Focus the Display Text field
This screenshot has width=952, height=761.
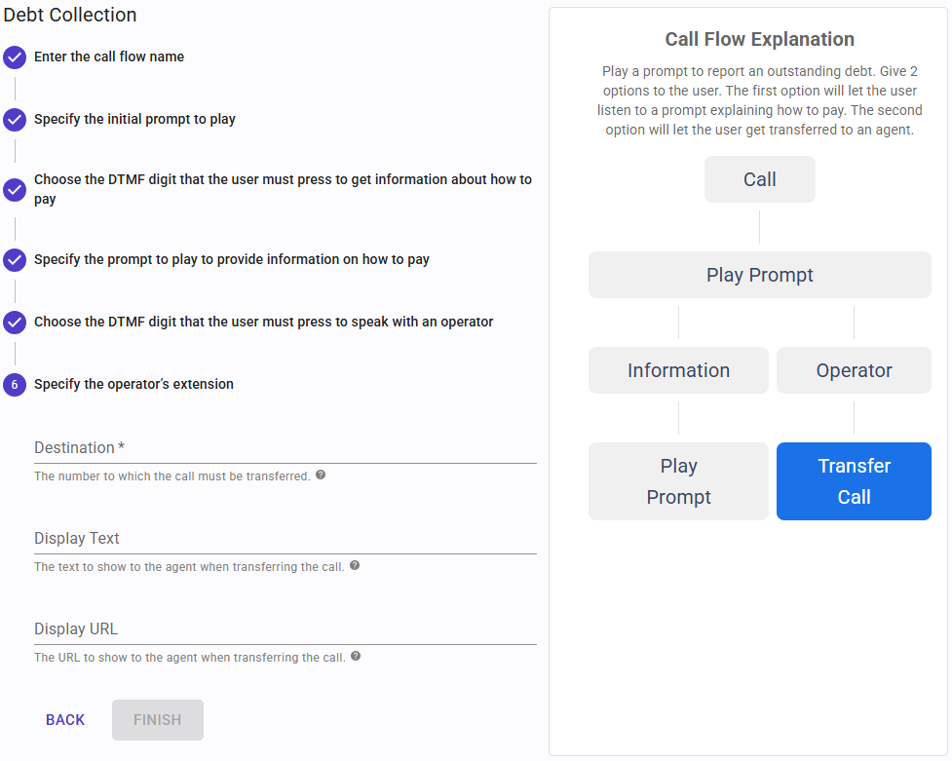(x=285, y=542)
